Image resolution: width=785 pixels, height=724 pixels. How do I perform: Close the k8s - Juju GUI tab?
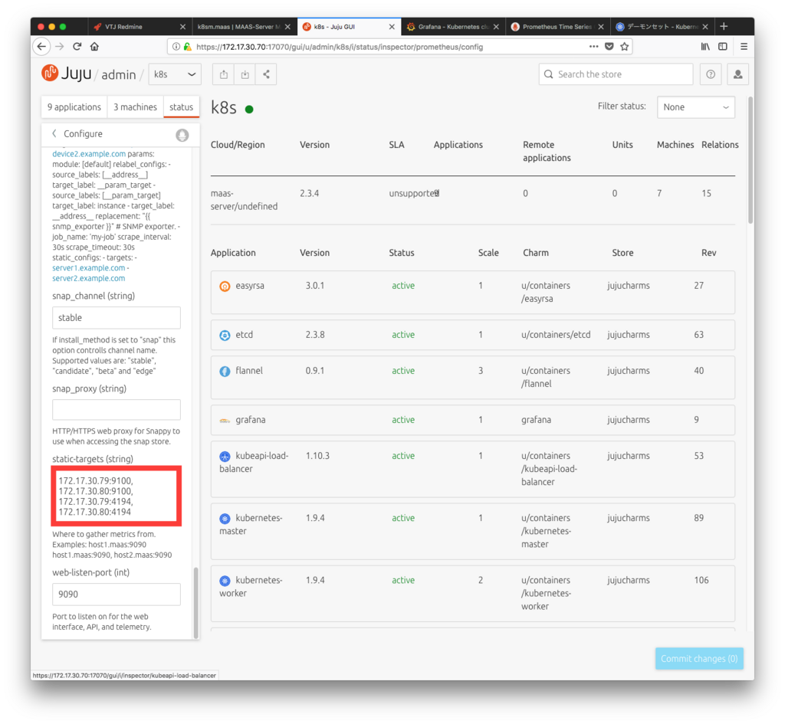tap(392, 27)
